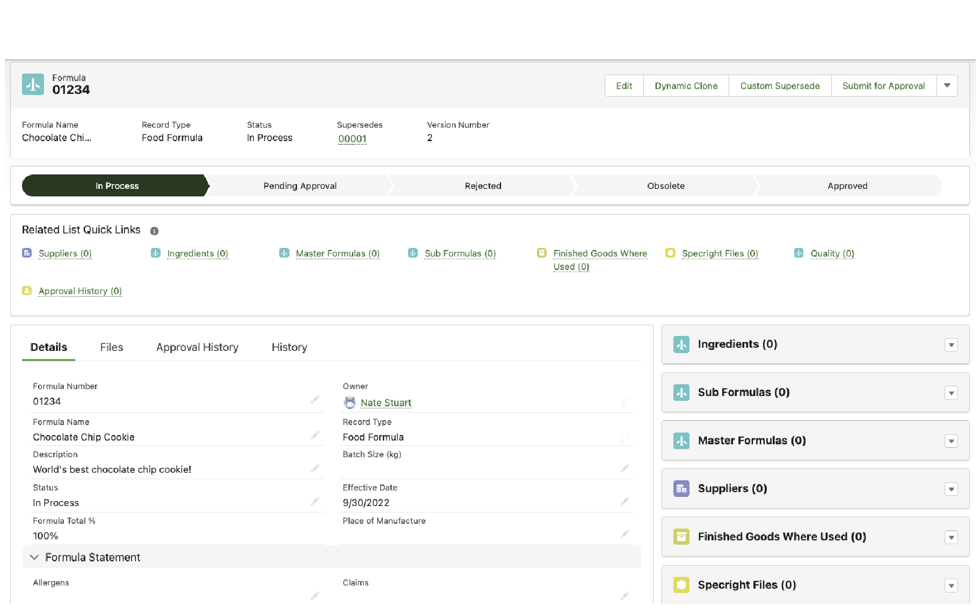Click the Approval History clock icon
This screenshot has height=608, width=980.
click(x=27, y=290)
